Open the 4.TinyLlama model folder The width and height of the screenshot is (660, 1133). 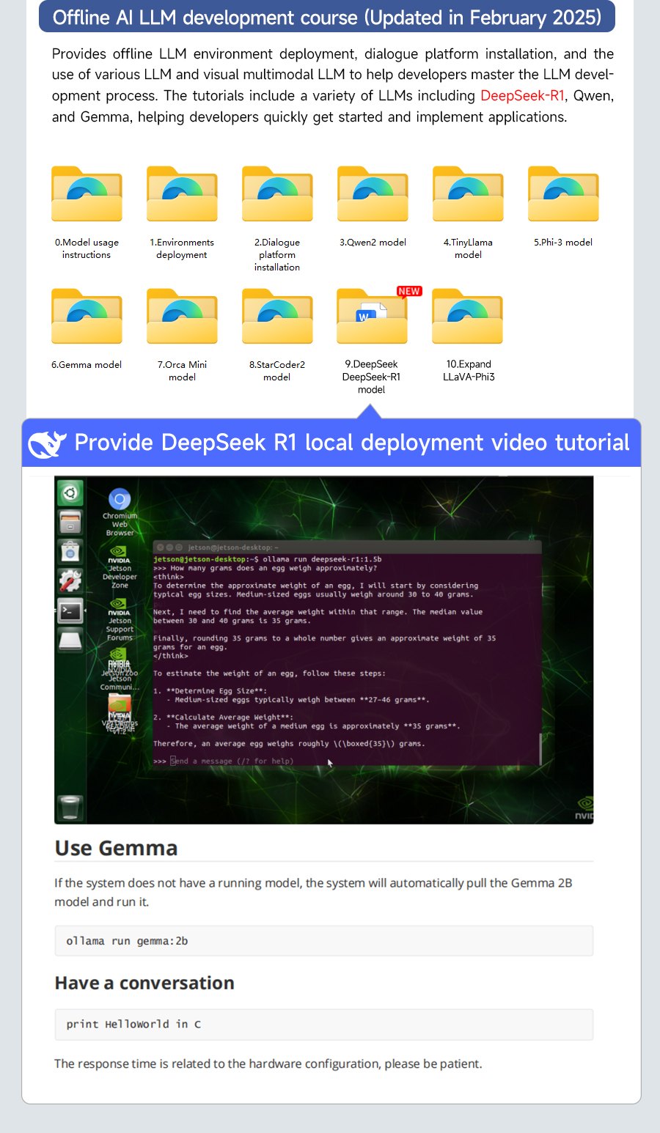[468, 194]
